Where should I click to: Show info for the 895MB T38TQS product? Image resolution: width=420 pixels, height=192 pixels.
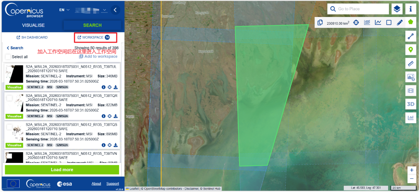[104, 145]
